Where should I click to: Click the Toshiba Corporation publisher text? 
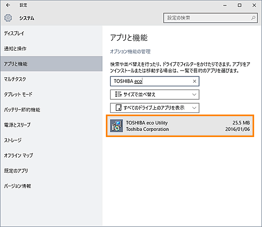pyautogui.click(x=147, y=129)
